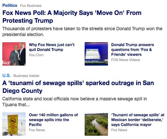Open 'Donald Trump answers questions' article

(x=133, y=50)
